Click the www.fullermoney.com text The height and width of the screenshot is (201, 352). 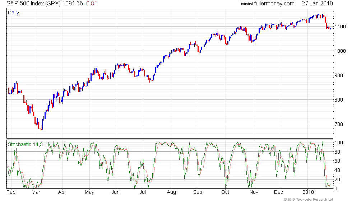(268, 3)
